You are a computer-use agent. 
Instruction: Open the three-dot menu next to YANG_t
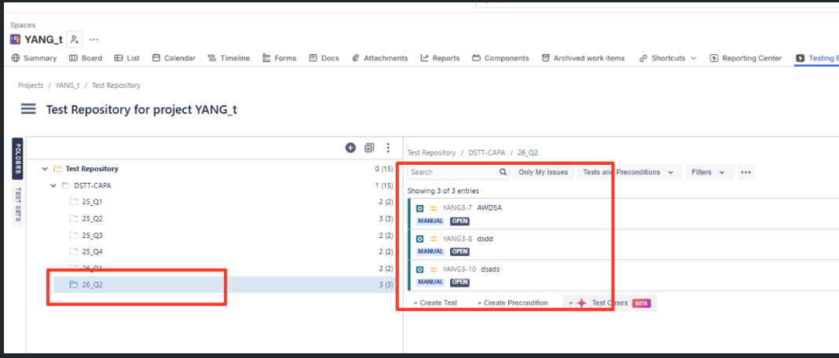[x=94, y=39]
